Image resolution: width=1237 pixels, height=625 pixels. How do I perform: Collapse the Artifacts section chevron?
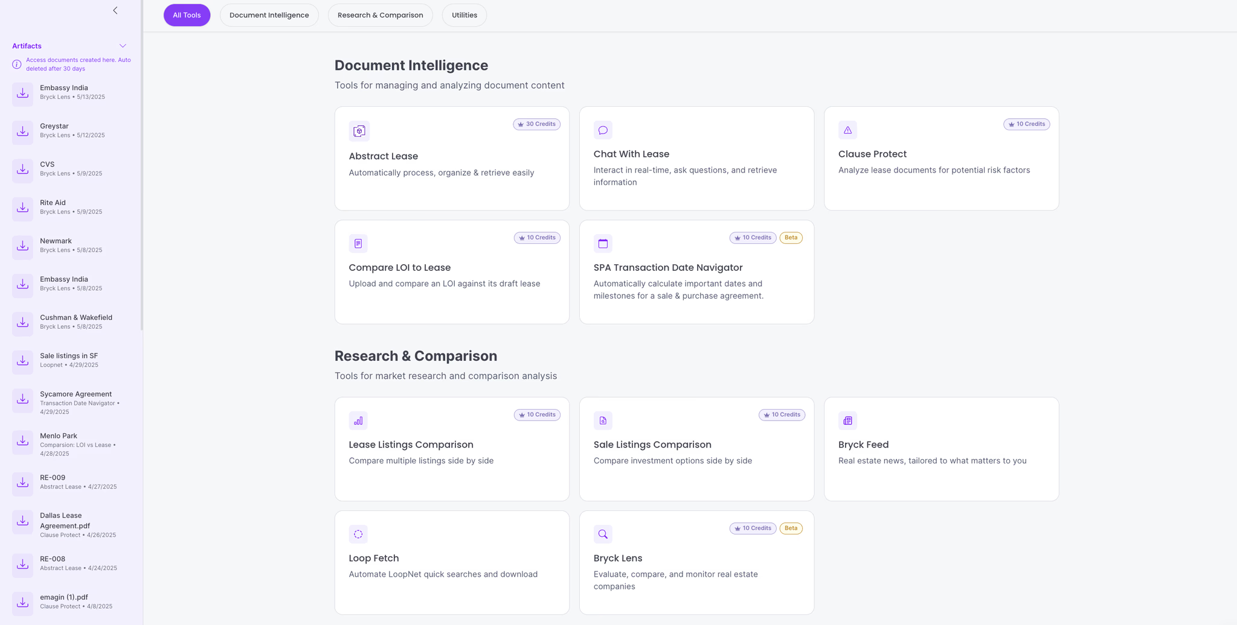(x=123, y=46)
